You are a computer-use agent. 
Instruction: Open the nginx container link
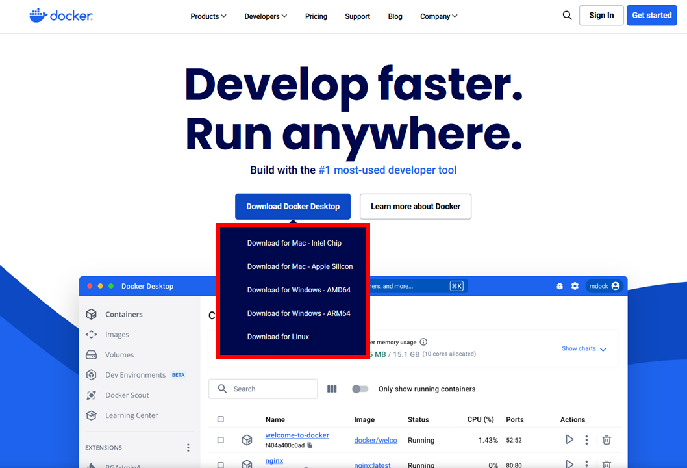pos(274,461)
